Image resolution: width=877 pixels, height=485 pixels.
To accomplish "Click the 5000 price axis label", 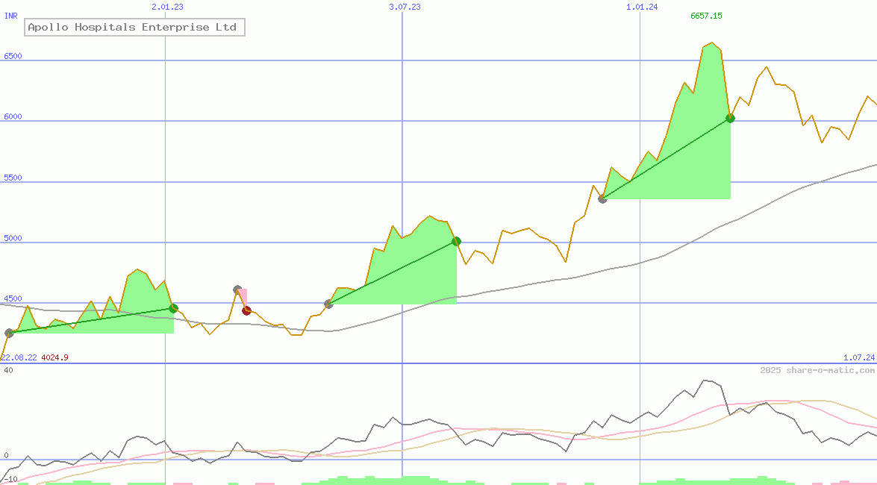I will click(x=13, y=238).
